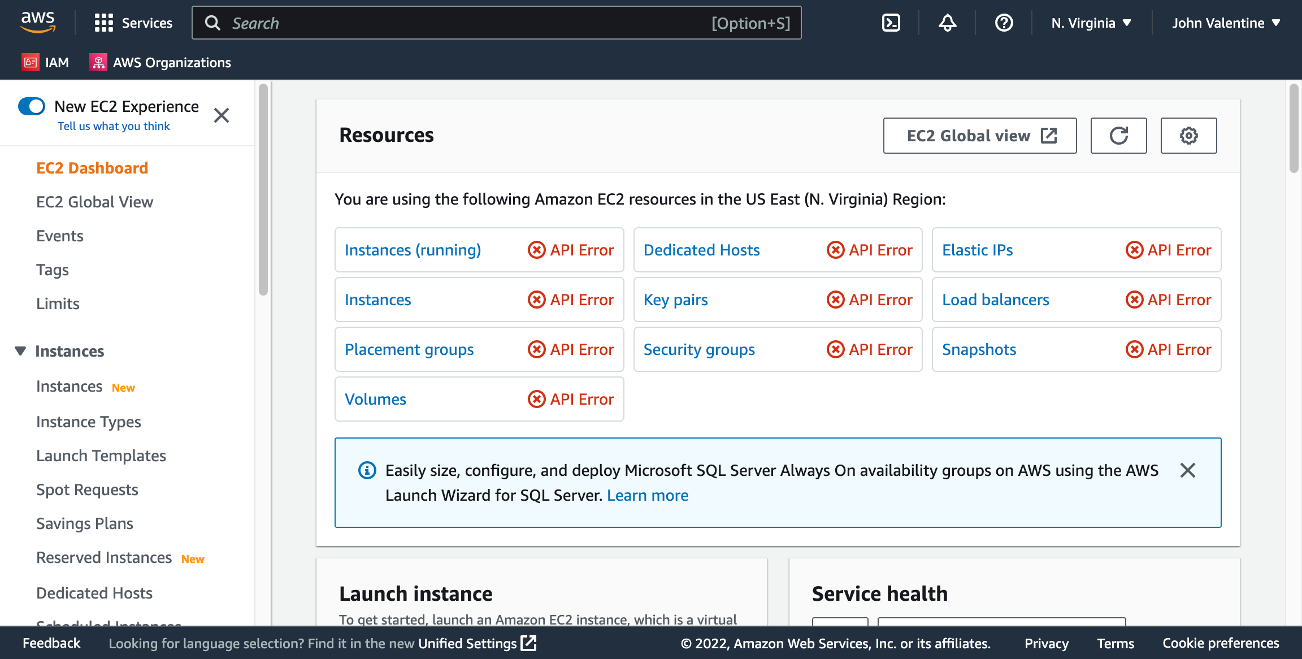The height and width of the screenshot is (659, 1302).
Task: Open the Load balancers resource link
Action: click(x=996, y=300)
